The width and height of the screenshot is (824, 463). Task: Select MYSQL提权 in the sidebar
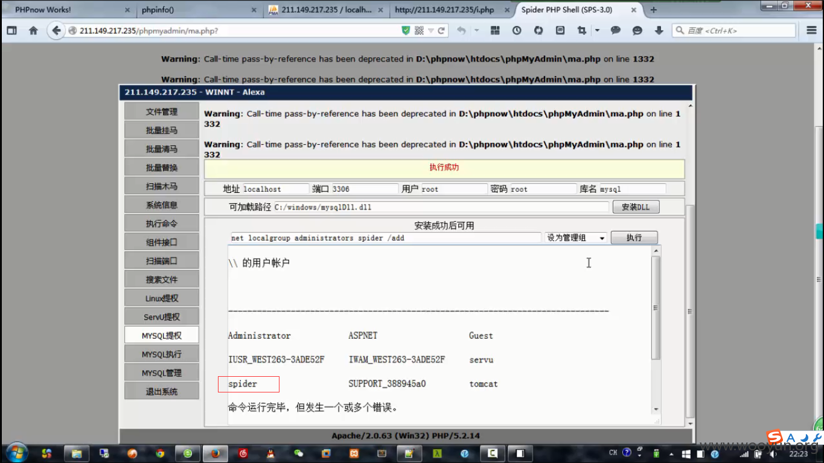(161, 336)
